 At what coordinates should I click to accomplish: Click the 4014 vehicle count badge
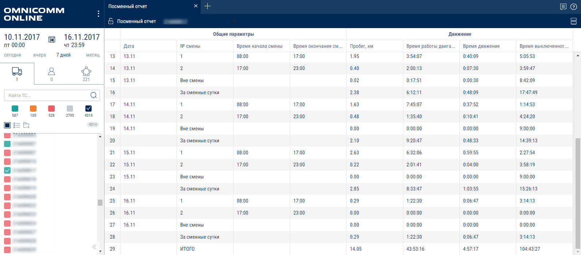pyautogui.click(x=93, y=125)
